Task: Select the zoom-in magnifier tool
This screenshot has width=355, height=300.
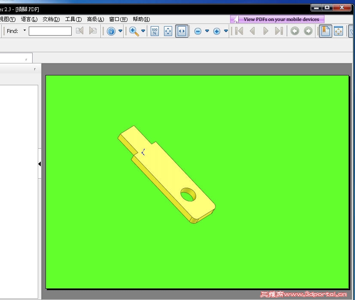Action: tap(134, 31)
